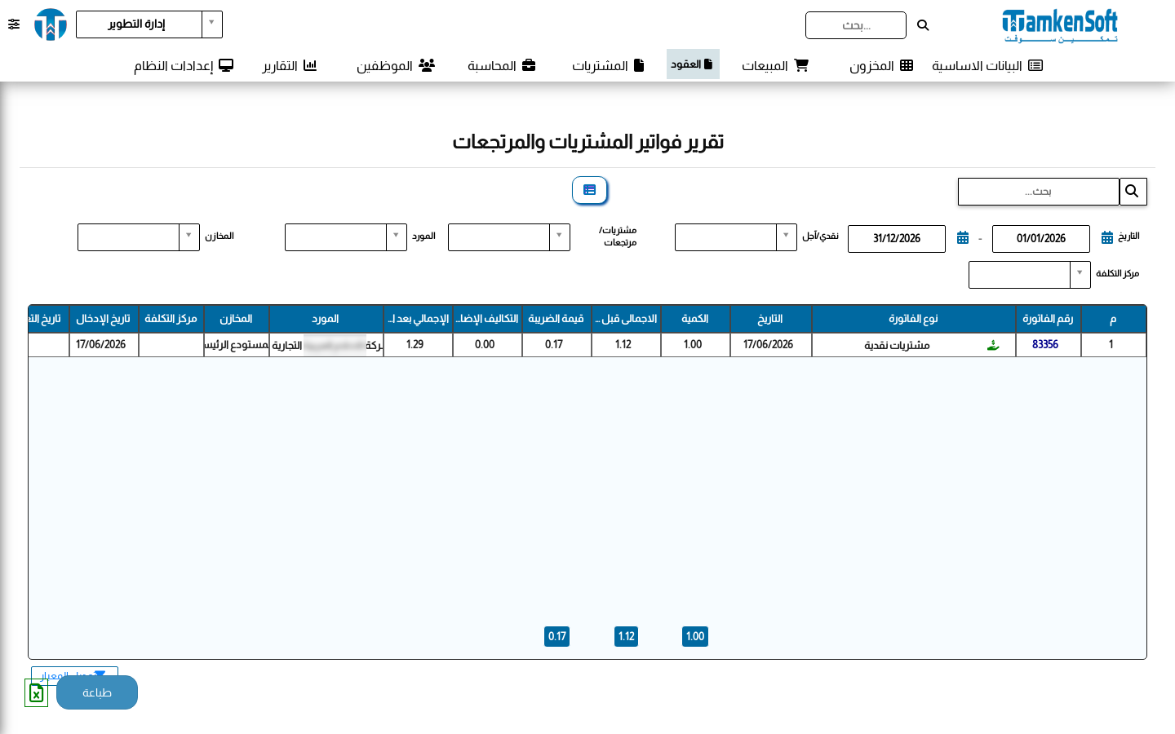Open the settings sliders icon at top-left
This screenshot has width=1175, height=734.
(x=14, y=24)
